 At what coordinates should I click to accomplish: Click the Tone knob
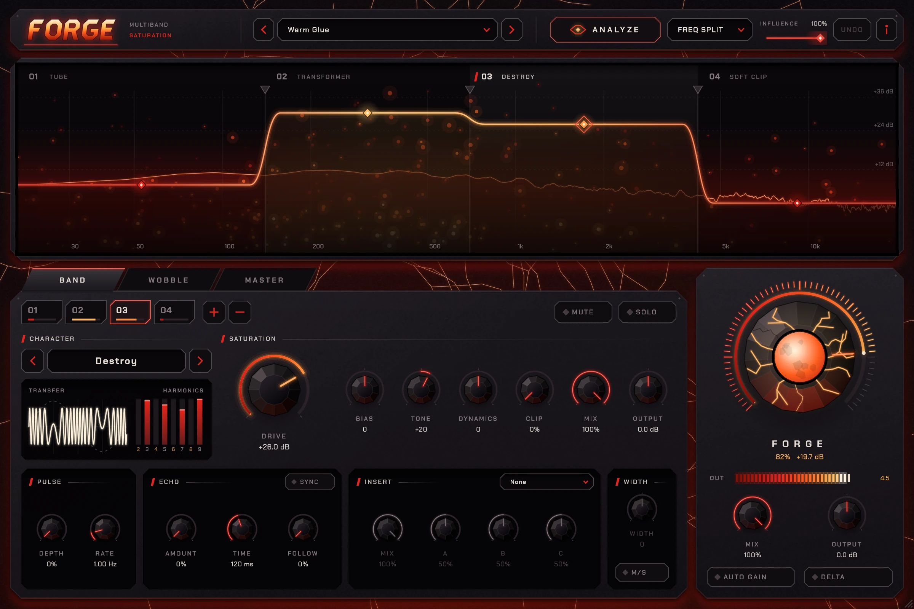click(421, 389)
